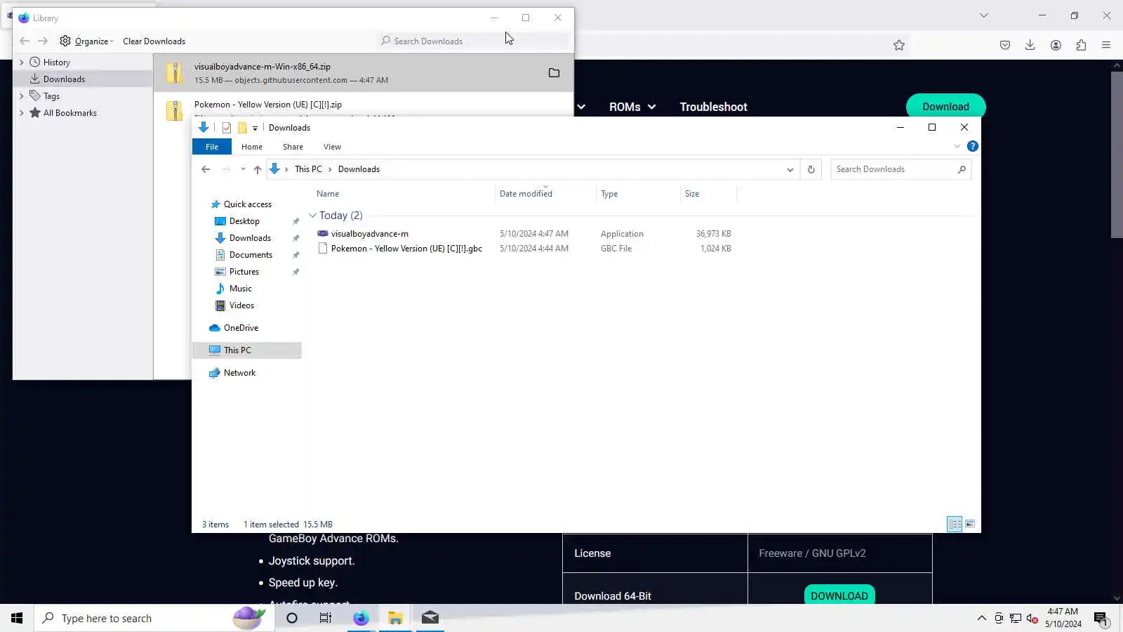Refresh the Downloads folder view
The image size is (1123, 632).
click(811, 169)
